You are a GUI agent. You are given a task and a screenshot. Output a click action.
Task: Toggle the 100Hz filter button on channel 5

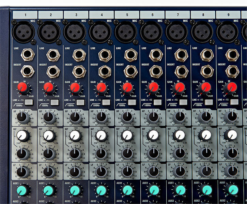click(132, 102)
